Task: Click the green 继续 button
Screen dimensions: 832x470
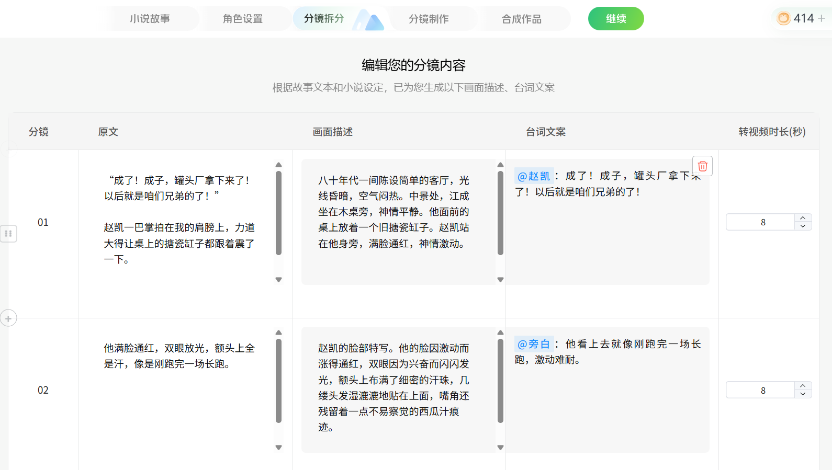Action: click(616, 19)
